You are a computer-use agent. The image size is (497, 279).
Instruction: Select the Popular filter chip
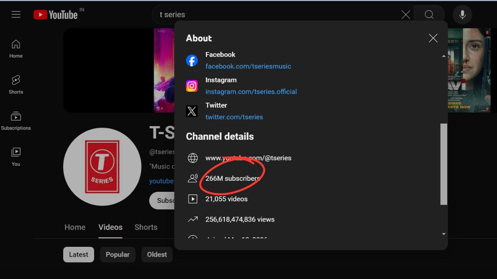click(x=118, y=255)
